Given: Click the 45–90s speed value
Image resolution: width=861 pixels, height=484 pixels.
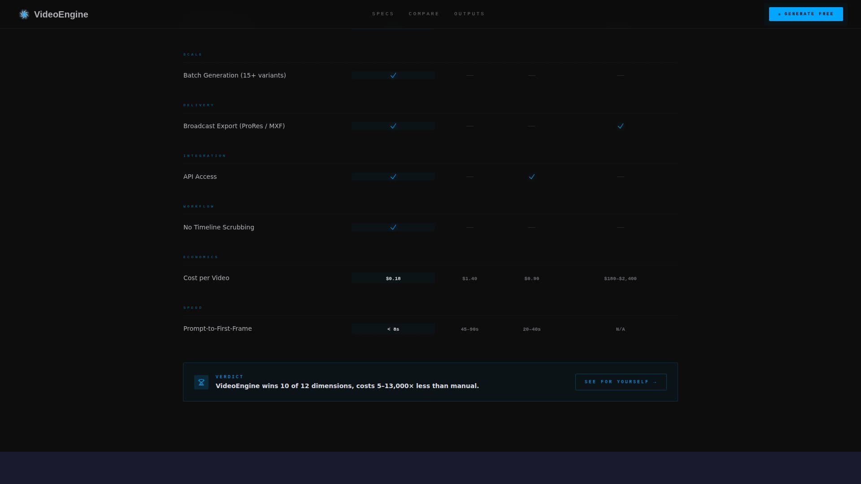Looking at the screenshot, I should tap(470, 329).
